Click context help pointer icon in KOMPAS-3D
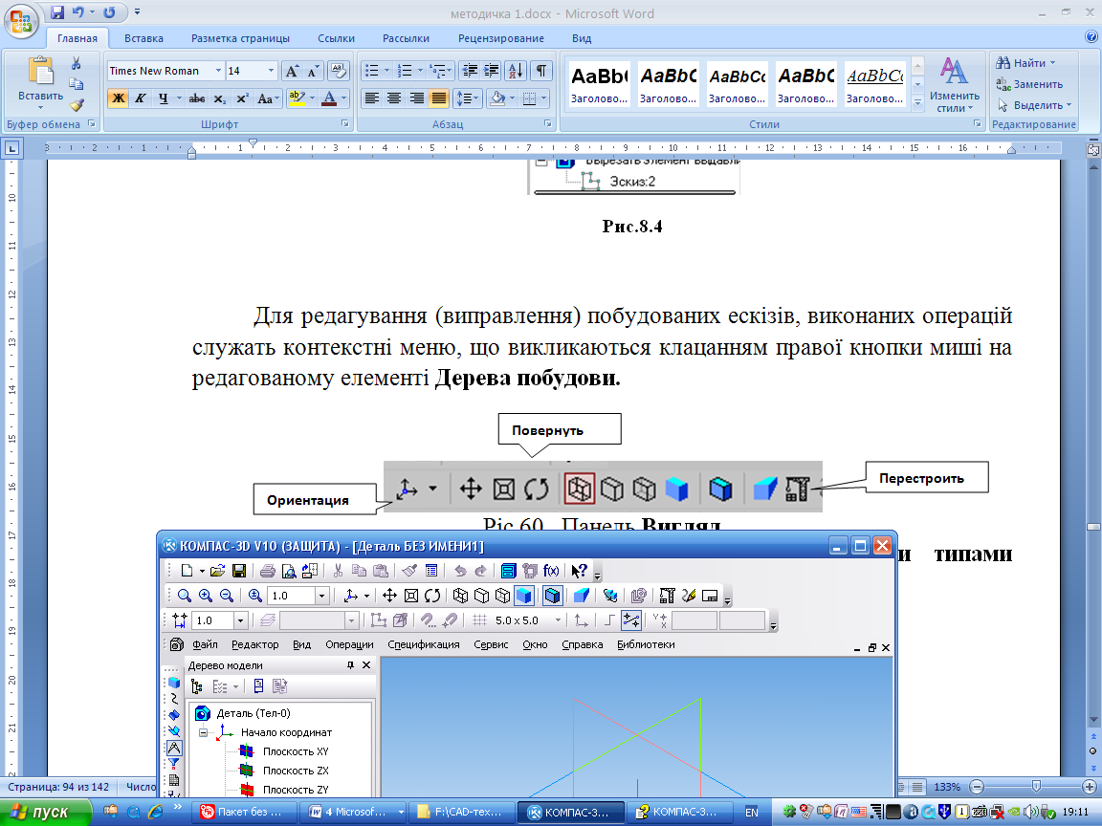Viewport: 1102px width, 826px height. tap(579, 571)
